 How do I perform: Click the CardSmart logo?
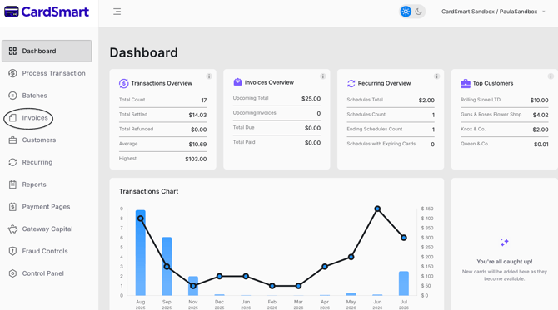point(47,12)
